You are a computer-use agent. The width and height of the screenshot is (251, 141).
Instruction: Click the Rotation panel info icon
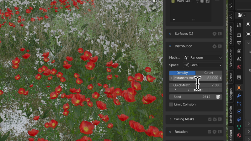point(220,132)
